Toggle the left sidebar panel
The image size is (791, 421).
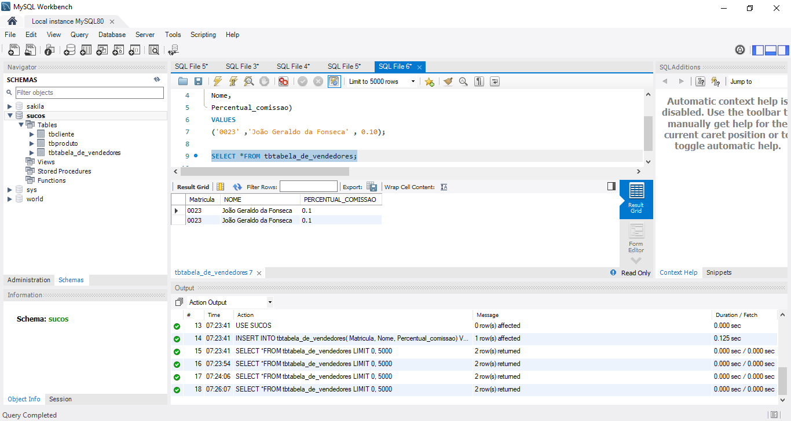pyautogui.click(x=758, y=50)
